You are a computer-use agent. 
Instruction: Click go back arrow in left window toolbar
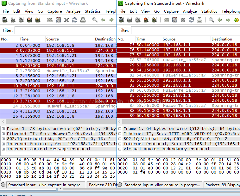[103, 20]
